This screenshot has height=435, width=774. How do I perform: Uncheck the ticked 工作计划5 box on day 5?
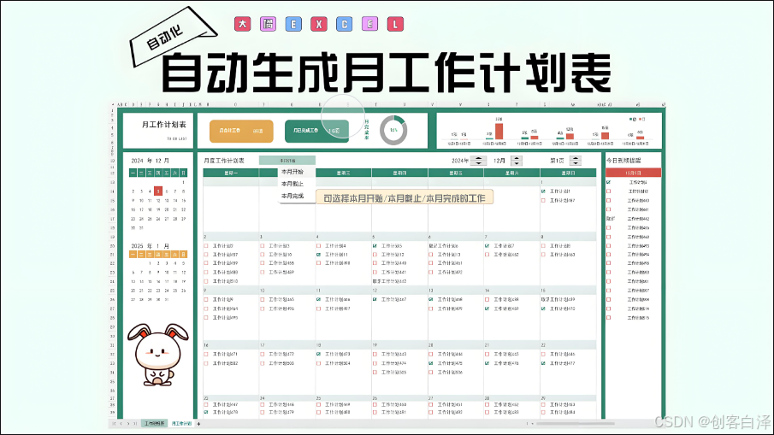click(375, 245)
